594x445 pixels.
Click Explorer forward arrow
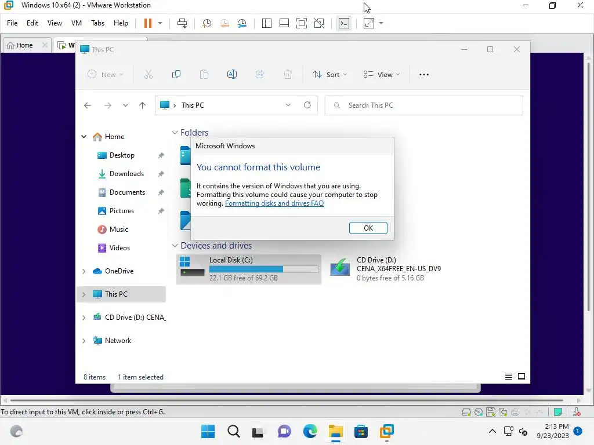pos(108,105)
